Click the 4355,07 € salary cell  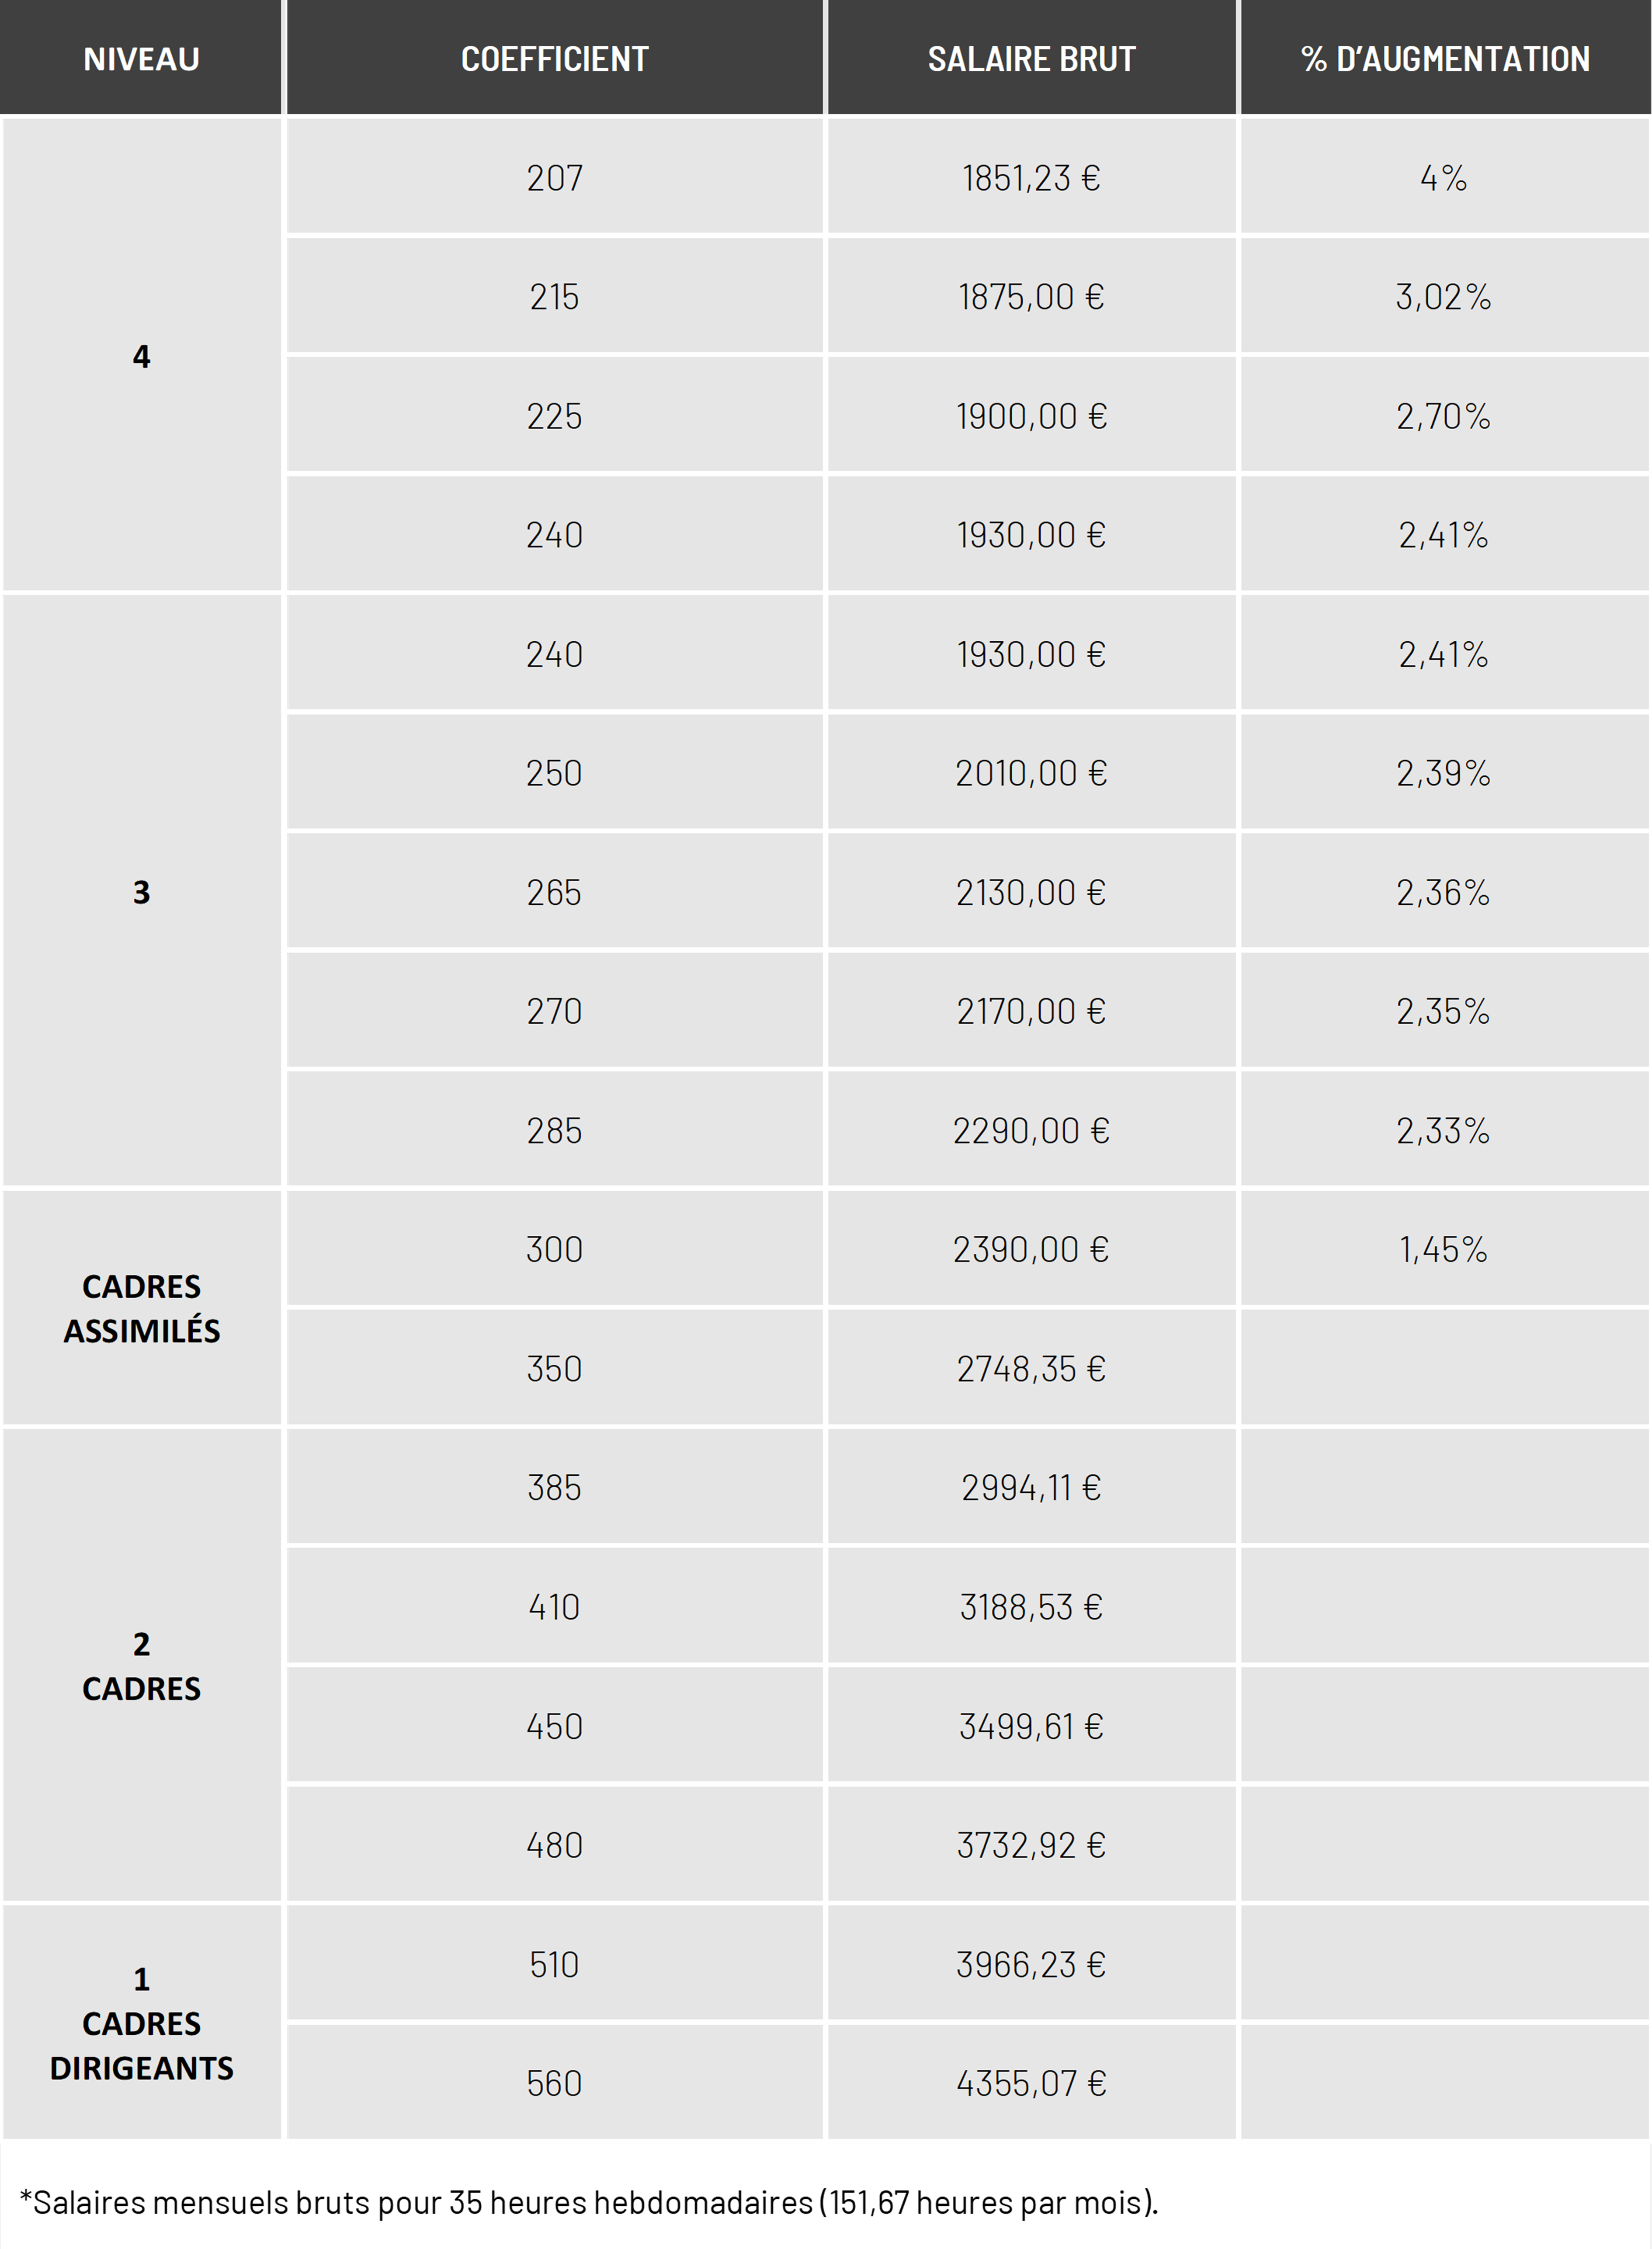coord(1031,2083)
